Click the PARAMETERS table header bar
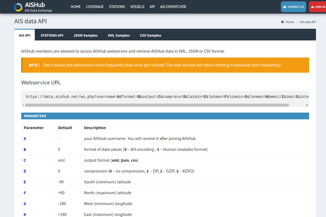Image resolution: width=326 pixels, height=217 pixels. click(165, 116)
